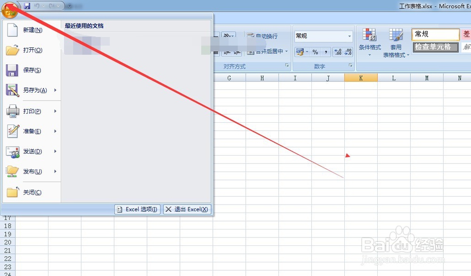Viewport: 471px width, 276px height.
Task: Click the Save As pencil-disk icon
Action: [x=12, y=90]
